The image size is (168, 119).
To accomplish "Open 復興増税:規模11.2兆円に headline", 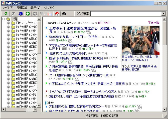I will click(x=75, y=37).
